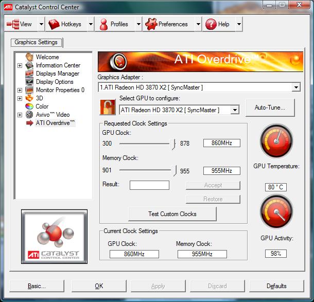Click the Displays Manager icon in tree
This screenshot has width=314, height=302.
(30, 74)
